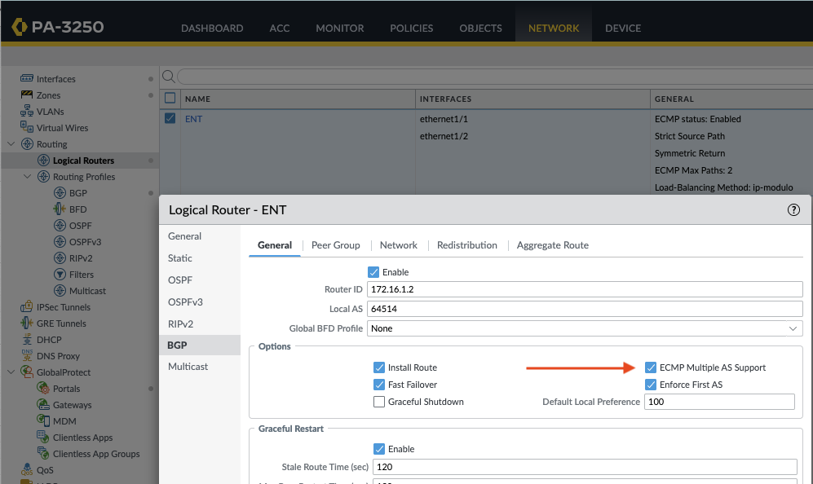Disable ECMP Multiple AS Support checkbox
The width and height of the screenshot is (813, 484).
[651, 367]
